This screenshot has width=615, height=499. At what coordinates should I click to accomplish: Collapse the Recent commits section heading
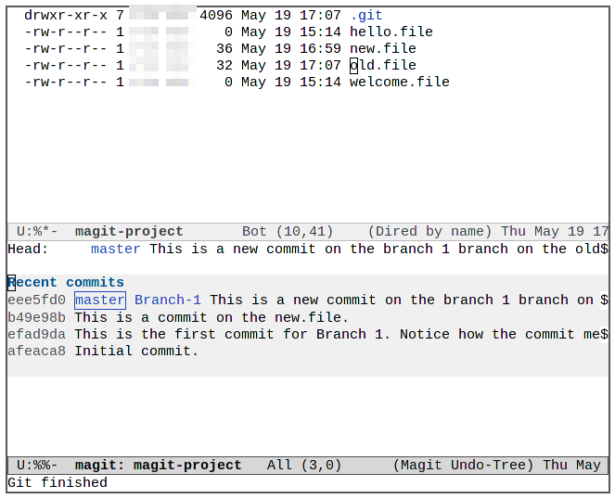(x=66, y=283)
